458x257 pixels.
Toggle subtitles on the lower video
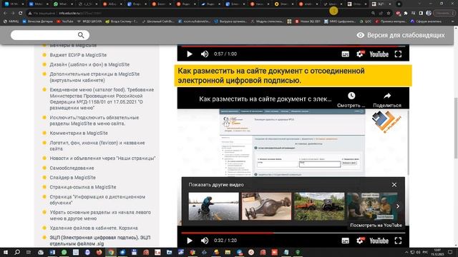click(345, 241)
